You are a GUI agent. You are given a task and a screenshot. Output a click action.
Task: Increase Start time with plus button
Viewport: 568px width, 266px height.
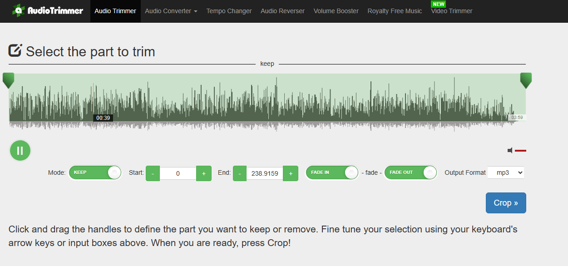tap(204, 173)
